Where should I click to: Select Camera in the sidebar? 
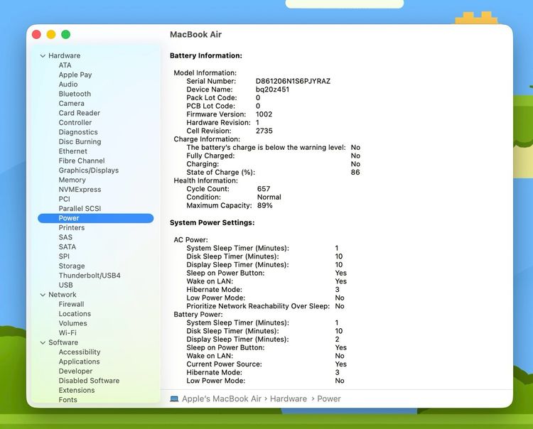[71, 103]
